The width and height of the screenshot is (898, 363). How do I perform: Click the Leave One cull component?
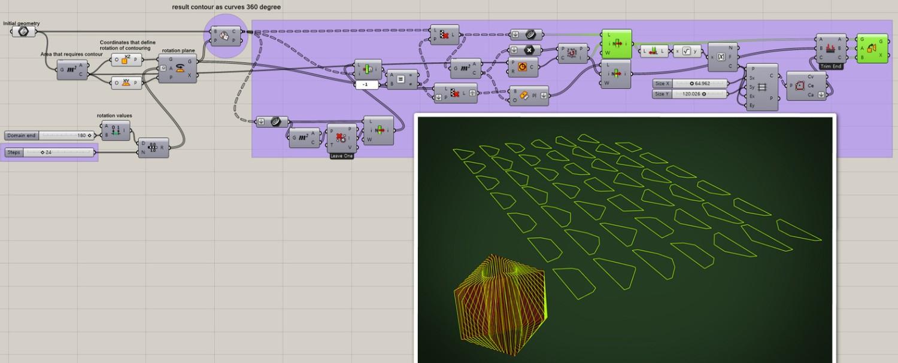click(341, 138)
